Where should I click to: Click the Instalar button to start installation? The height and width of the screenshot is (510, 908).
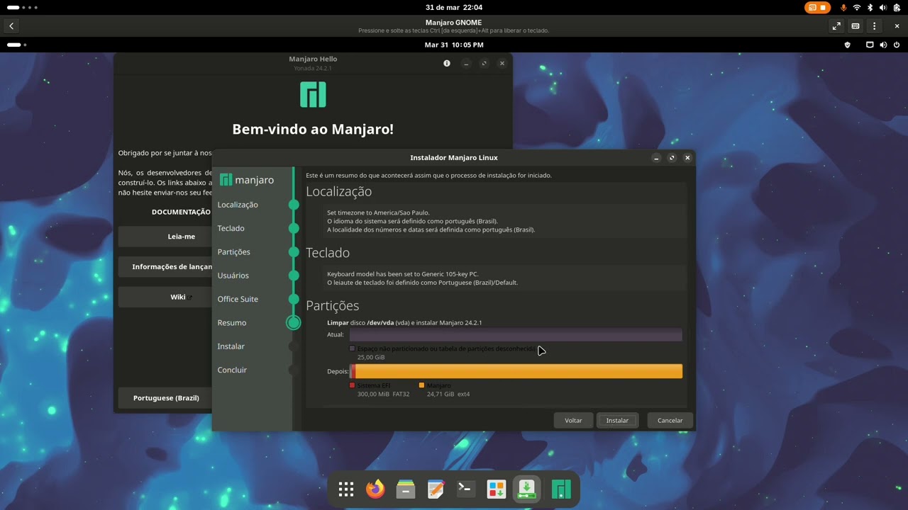click(x=617, y=420)
